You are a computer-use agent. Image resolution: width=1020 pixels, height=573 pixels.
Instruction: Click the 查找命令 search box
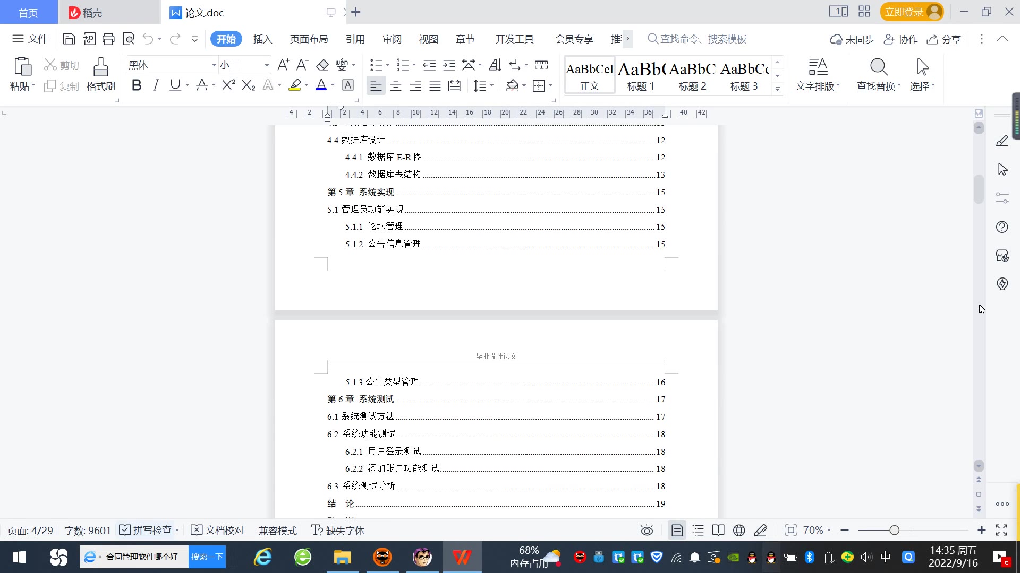tap(702, 39)
